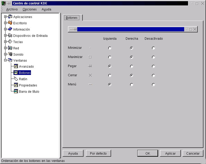206x164 pixels.
Task: Select Barra de título in tree
Action: [29, 91]
